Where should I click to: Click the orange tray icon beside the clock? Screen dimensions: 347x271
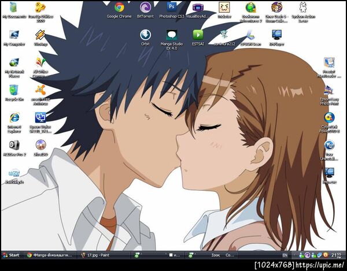coord(326,255)
